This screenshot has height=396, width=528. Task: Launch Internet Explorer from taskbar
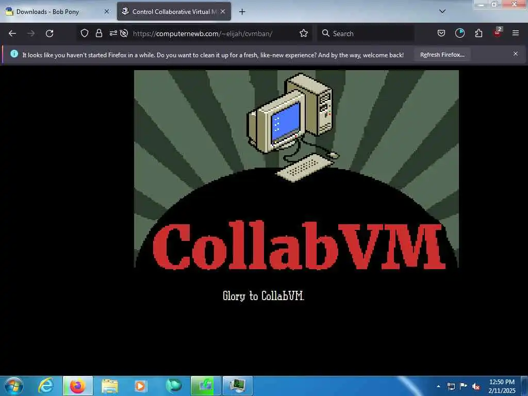pyautogui.click(x=46, y=386)
